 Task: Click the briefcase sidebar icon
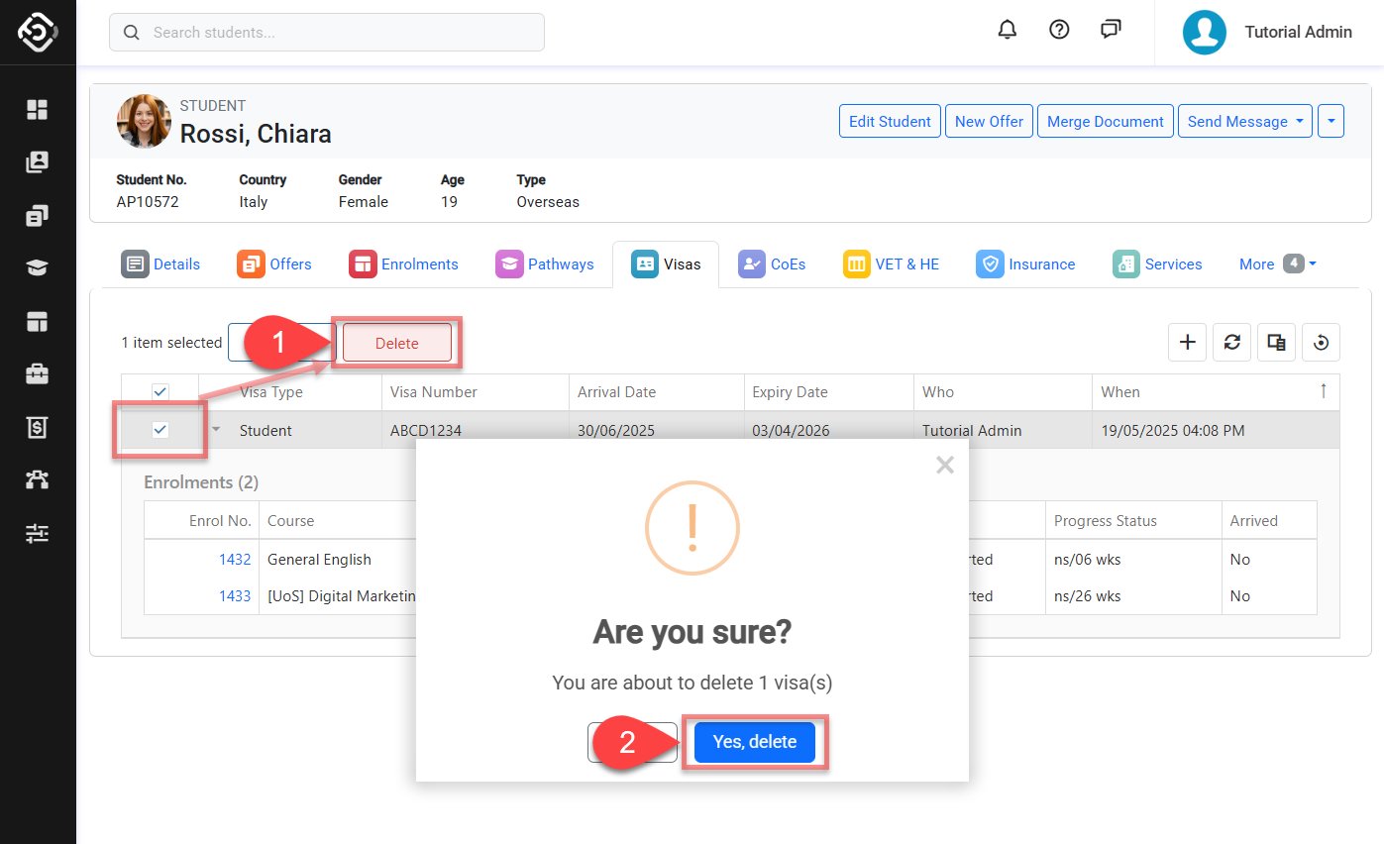coord(37,374)
